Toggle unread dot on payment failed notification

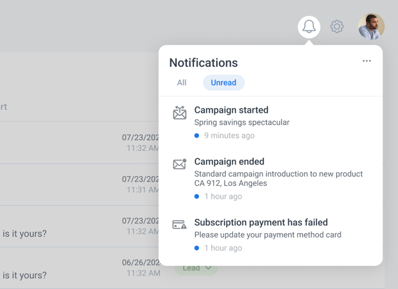196,248
